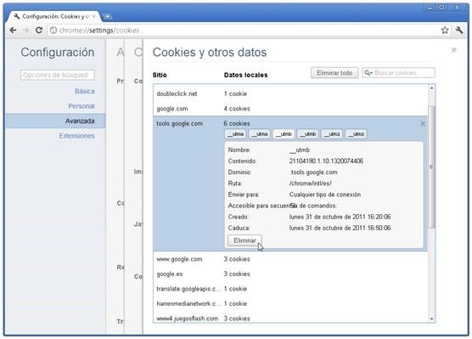Image resolution: width=472 pixels, height=339 pixels.
Task: Open the Extensiones settings section
Action: (x=76, y=136)
